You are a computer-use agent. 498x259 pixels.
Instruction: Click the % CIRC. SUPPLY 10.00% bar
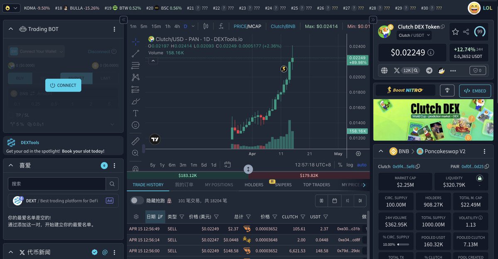click(403, 244)
